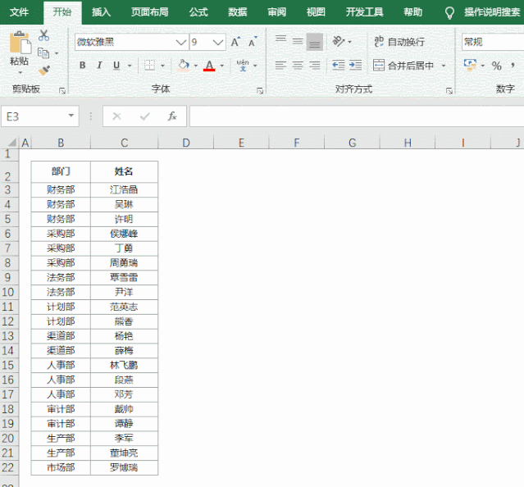Toggle italic formatting
This screenshot has height=487, width=524.
(99, 65)
